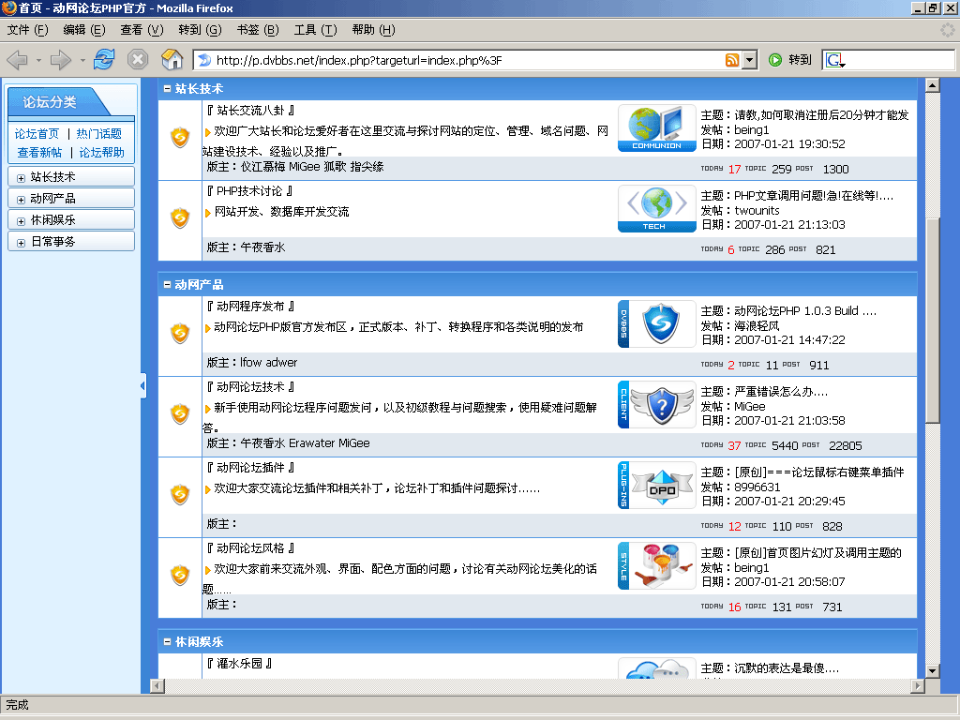
Task: Click the TECH globe forum image
Action: (x=657, y=209)
